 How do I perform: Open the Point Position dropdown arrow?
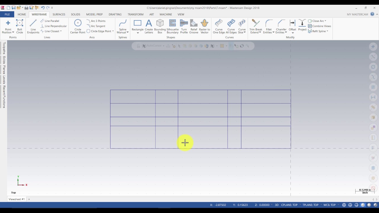pos(13,33)
